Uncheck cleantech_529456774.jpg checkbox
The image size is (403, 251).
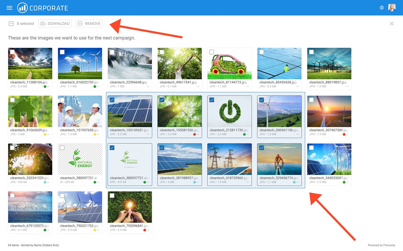tap(262, 148)
